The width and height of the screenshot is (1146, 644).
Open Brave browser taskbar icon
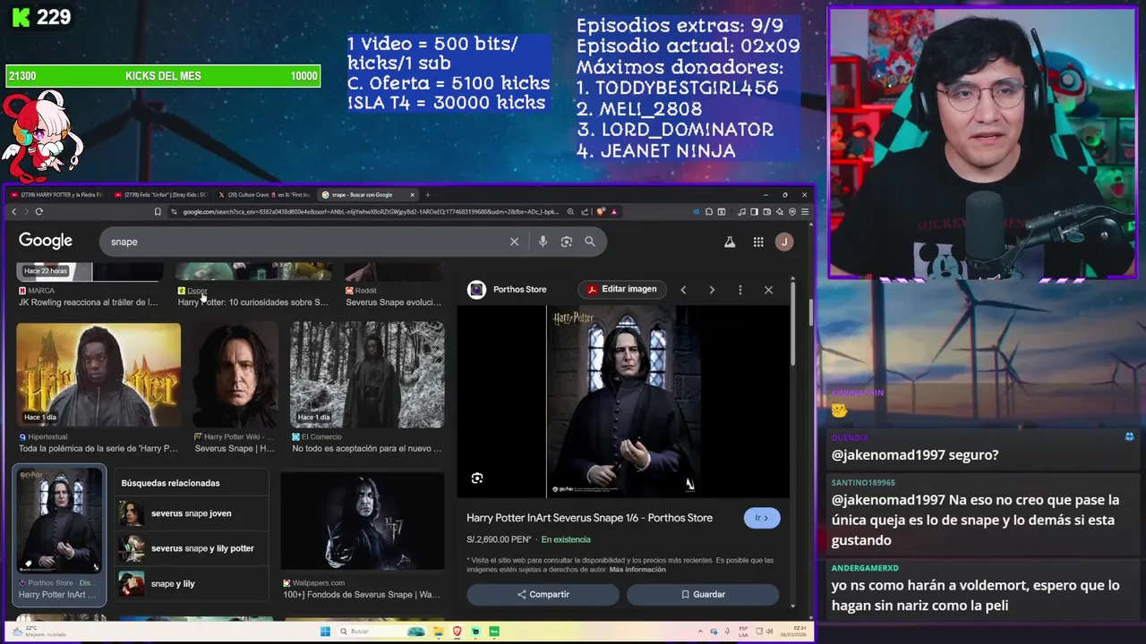(457, 631)
